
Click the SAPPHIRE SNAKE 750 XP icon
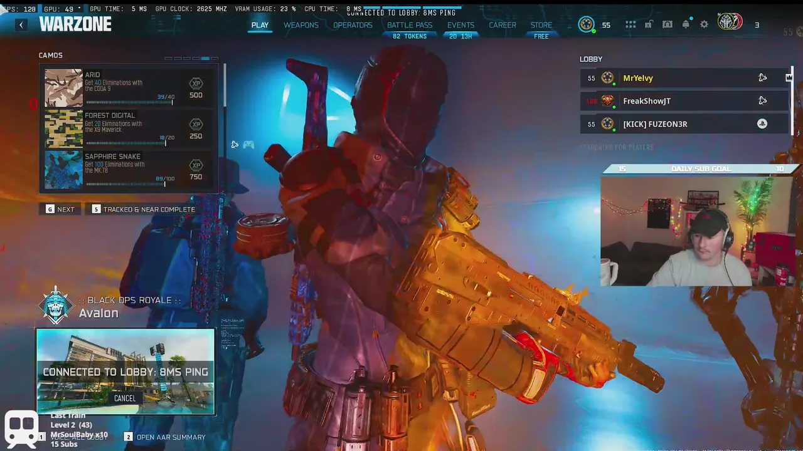[x=196, y=165]
